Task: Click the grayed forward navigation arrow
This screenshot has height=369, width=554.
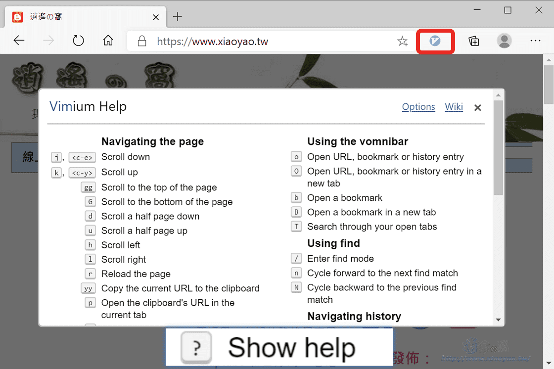Action: 48,41
